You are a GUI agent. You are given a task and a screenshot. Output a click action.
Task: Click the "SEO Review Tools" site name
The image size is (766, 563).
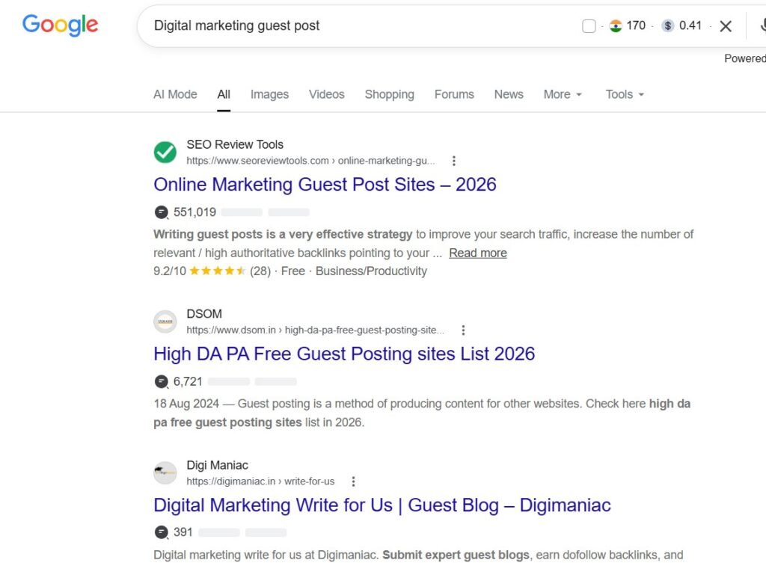click(235, 144)
